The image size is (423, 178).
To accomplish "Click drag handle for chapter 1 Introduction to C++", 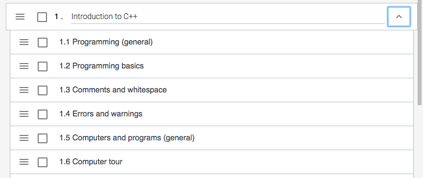I will (20, 17).
